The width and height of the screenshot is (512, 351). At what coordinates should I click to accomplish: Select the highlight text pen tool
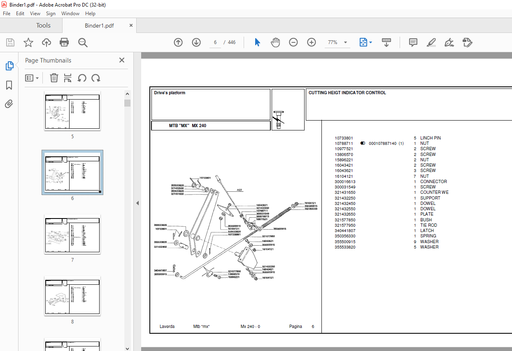point(431,42)
